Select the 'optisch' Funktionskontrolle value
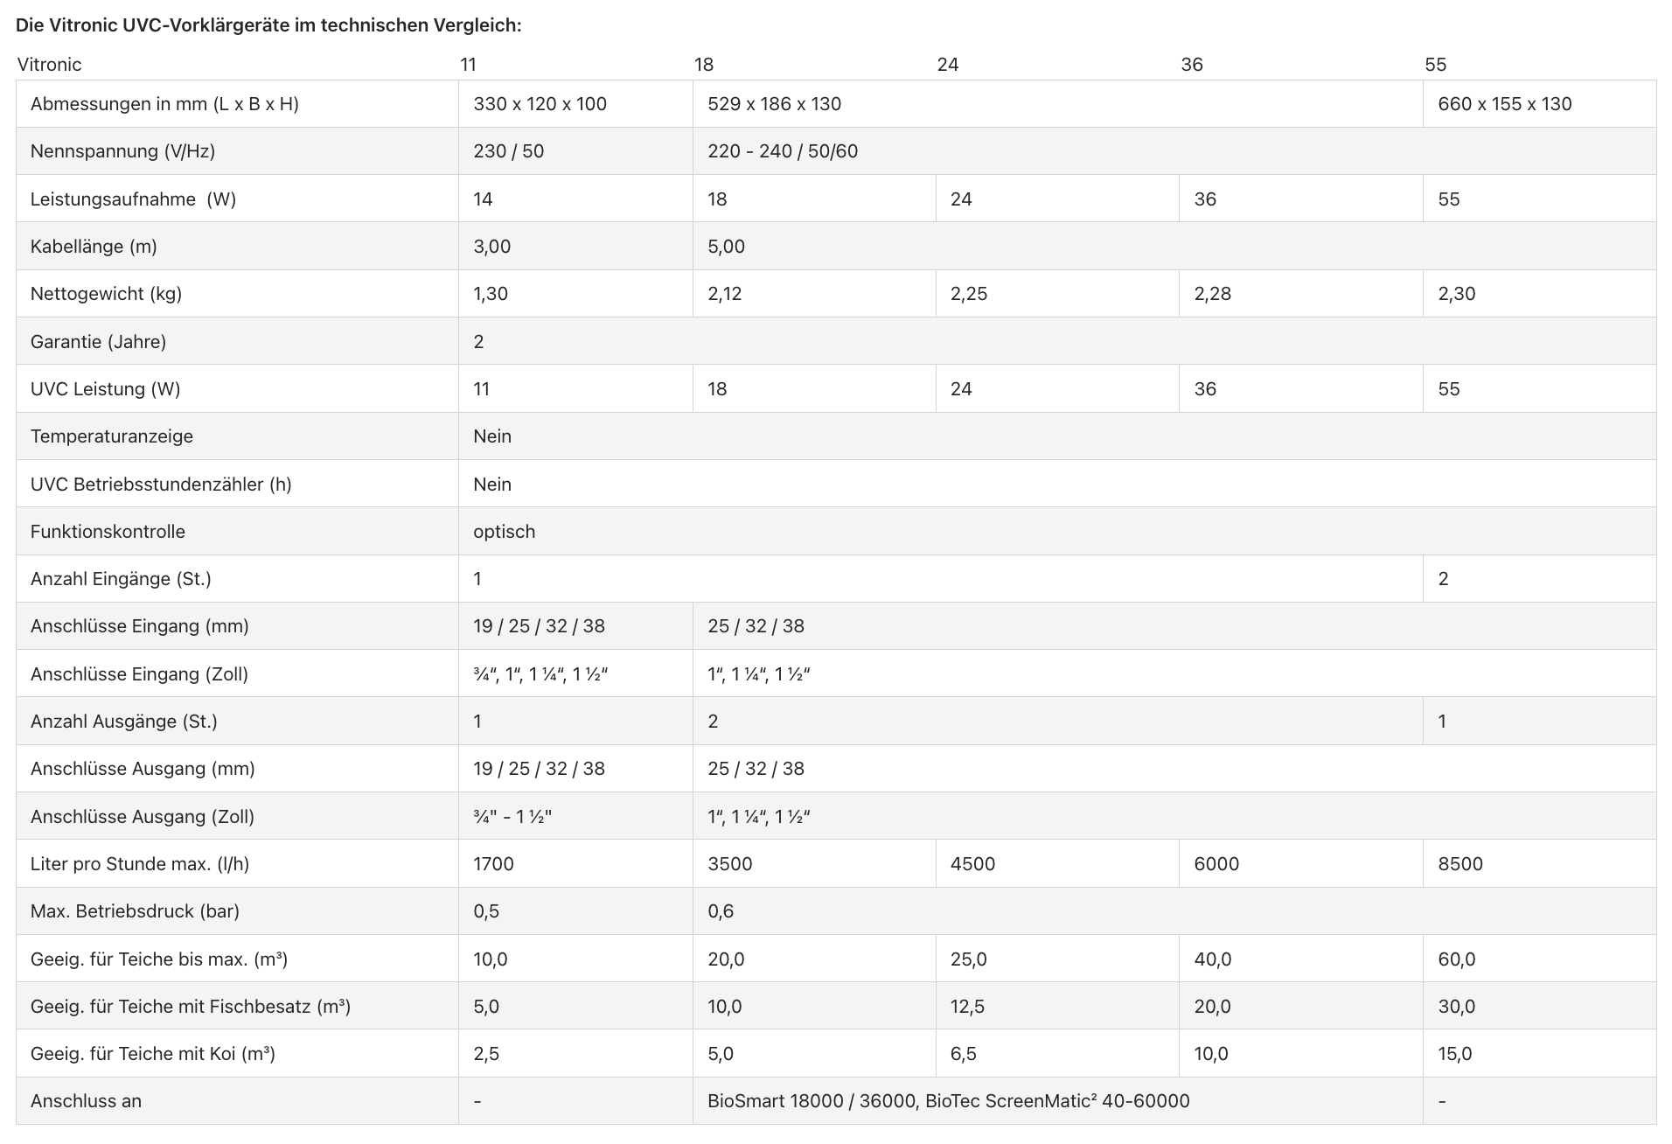Viewport: 1672px width, 1144px height. [504, 532]
